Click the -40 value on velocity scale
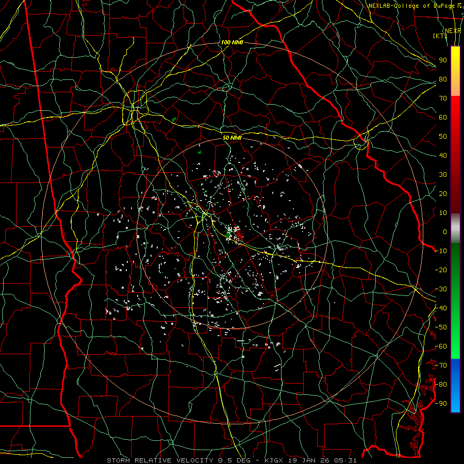Screen dimensions: 464x464 441,308
